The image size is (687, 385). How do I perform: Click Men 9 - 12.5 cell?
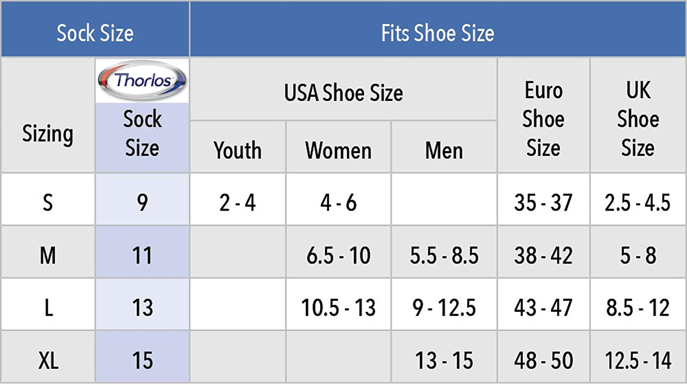(444, 307)
